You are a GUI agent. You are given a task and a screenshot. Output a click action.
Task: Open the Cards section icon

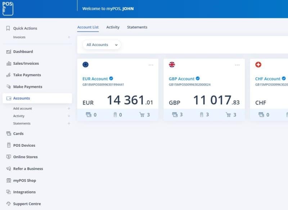[x=9, y=133]
